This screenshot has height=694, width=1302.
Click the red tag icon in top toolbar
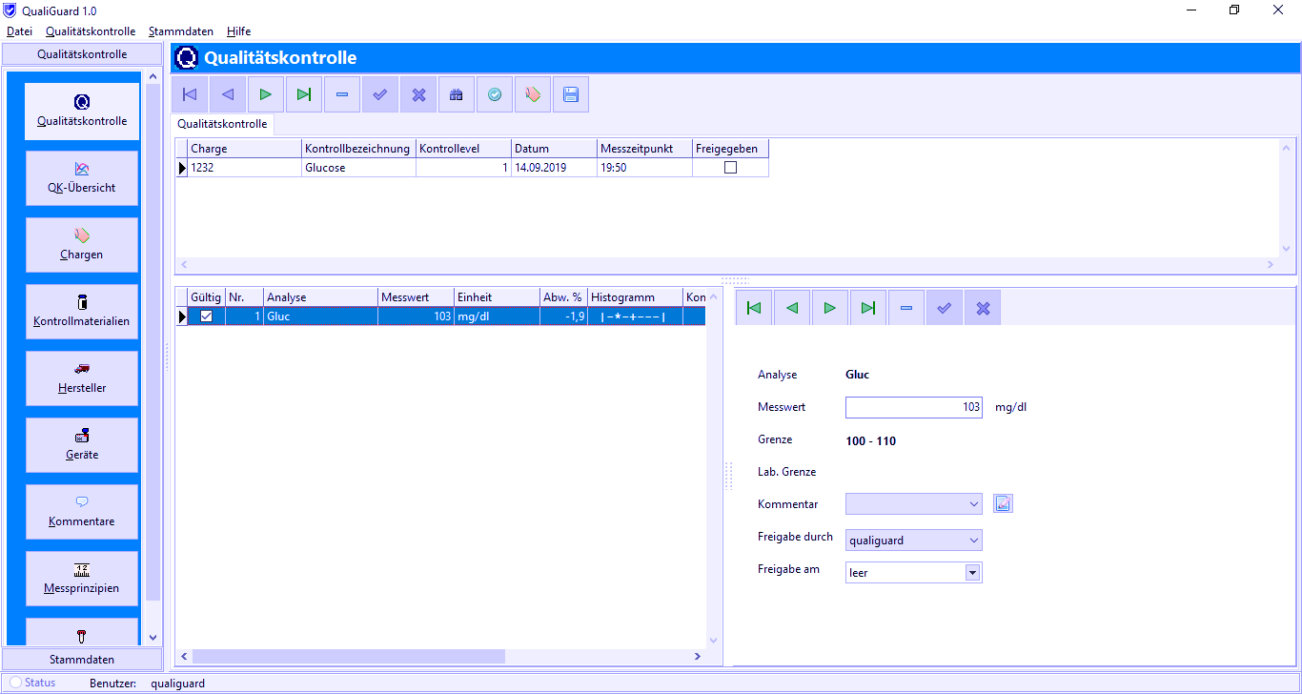tap(533, 94)
